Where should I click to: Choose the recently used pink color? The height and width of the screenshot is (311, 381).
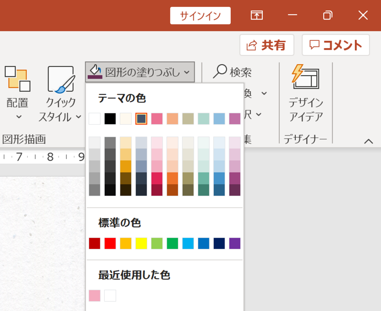(95, 295)
